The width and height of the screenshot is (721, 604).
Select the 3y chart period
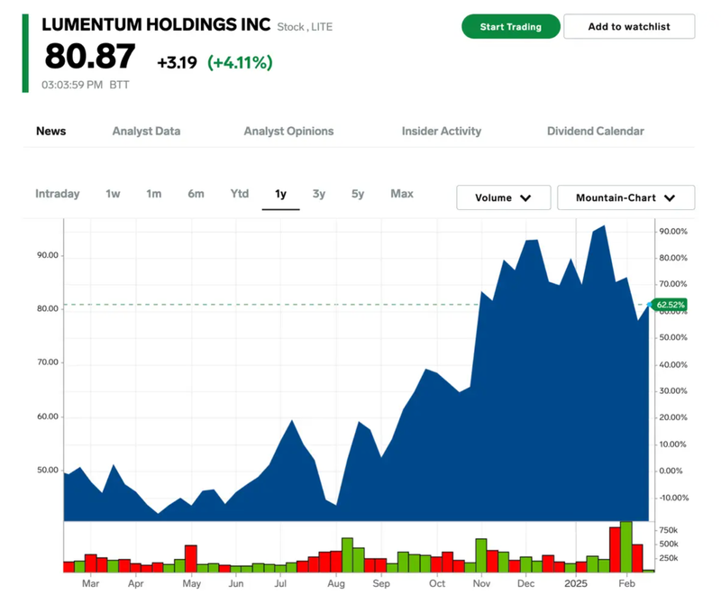coord(319,194)
